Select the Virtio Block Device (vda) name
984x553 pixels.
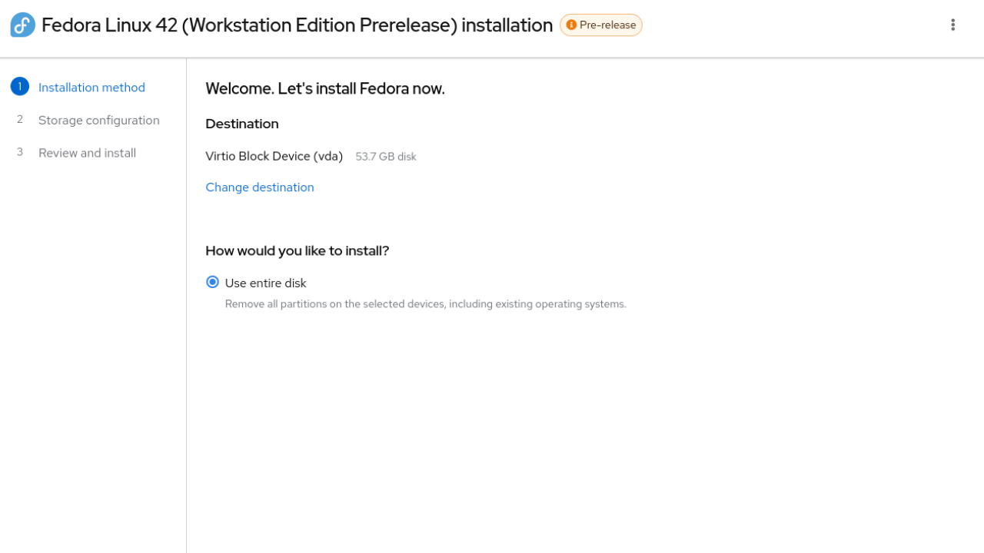point(274,156)
